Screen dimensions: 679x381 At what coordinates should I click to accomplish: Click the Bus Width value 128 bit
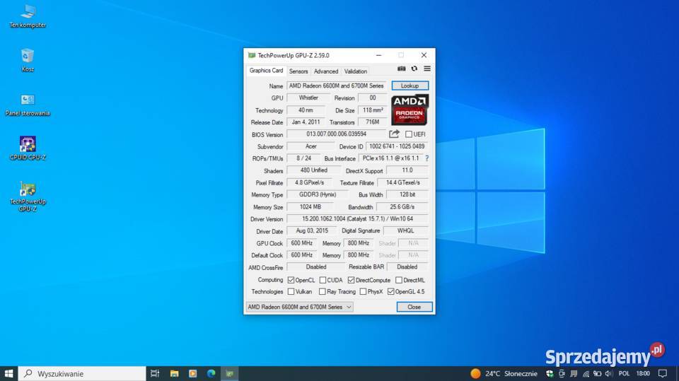click(407, 195)
